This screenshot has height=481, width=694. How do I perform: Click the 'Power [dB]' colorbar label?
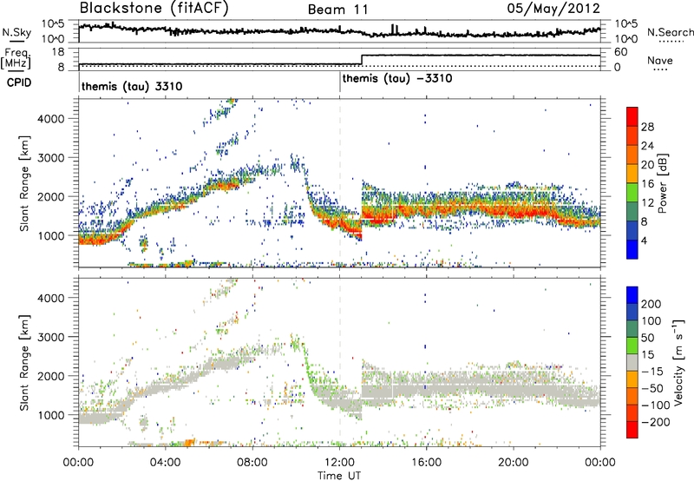pos(662,183)
